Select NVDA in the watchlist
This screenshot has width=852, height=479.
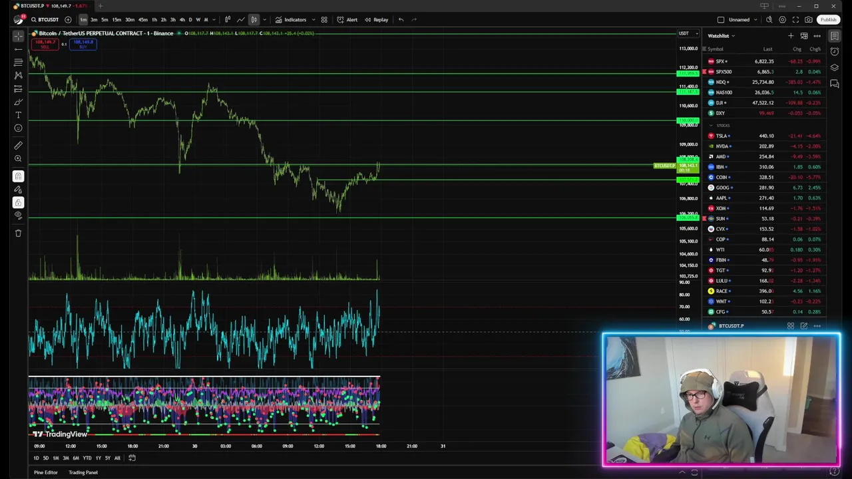[x=765, y=146]
